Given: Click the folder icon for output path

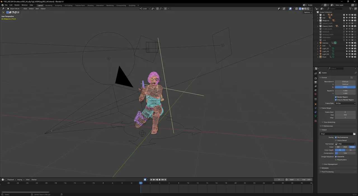Looking at the screenshot, I should [354, 134].
